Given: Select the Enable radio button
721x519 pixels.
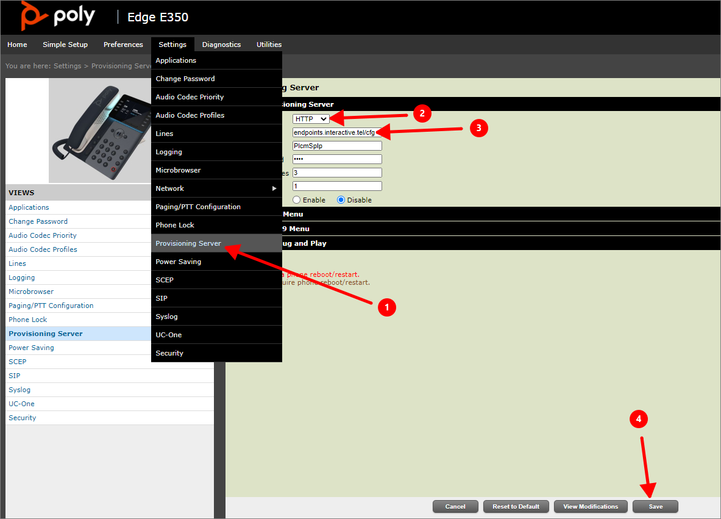Looking at the screenshot, I should pos(297,200).
